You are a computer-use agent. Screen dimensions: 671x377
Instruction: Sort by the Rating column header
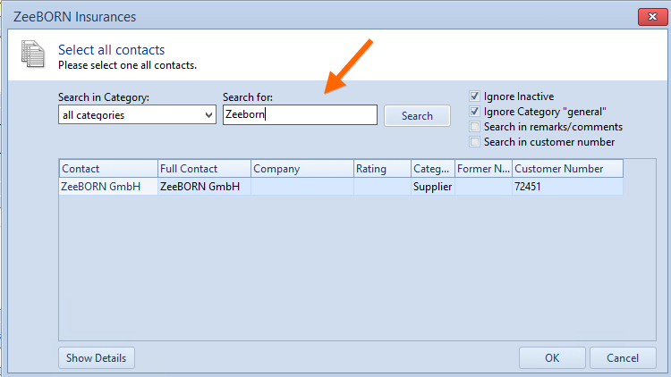(382, 169)
